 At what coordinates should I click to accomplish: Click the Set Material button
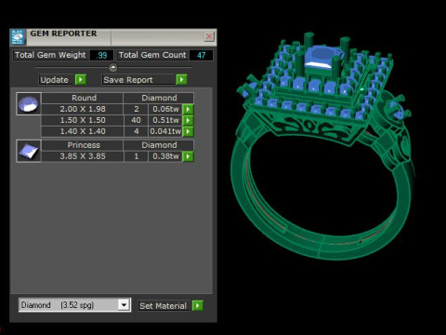coord(164,306)
